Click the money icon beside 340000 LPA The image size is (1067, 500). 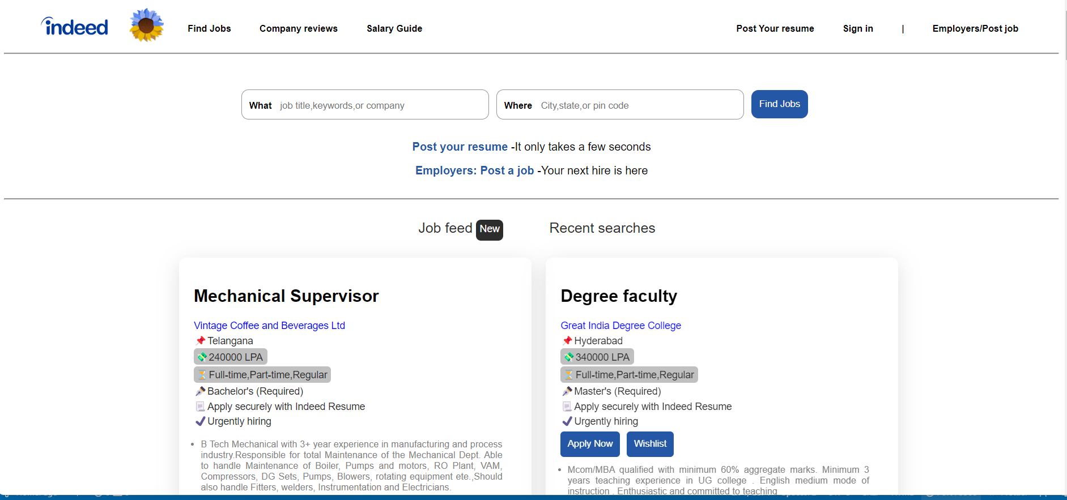pyautogui.click(x=569, y=357)
